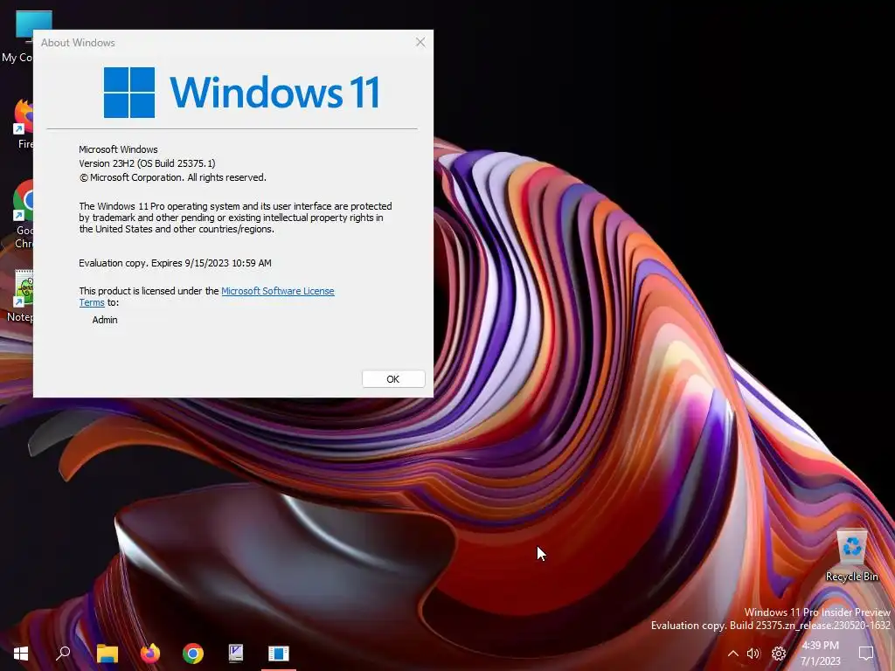Viewport: 895px width, 671px height.
Task: Open taskbar Search magnifier
Action: tap(63, 654)
